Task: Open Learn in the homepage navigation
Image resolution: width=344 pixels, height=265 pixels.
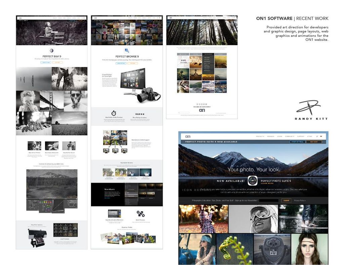Action: (x=279, y=137)
